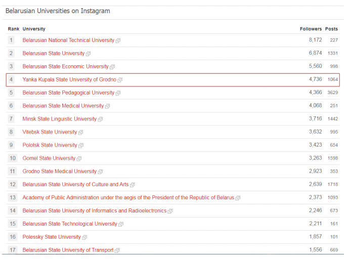Click the Posts column header
Viewport: 348px width, 260px height.
[x=331, y=29]
